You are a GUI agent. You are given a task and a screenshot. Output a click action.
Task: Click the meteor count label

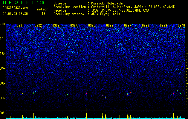[42, 9]
